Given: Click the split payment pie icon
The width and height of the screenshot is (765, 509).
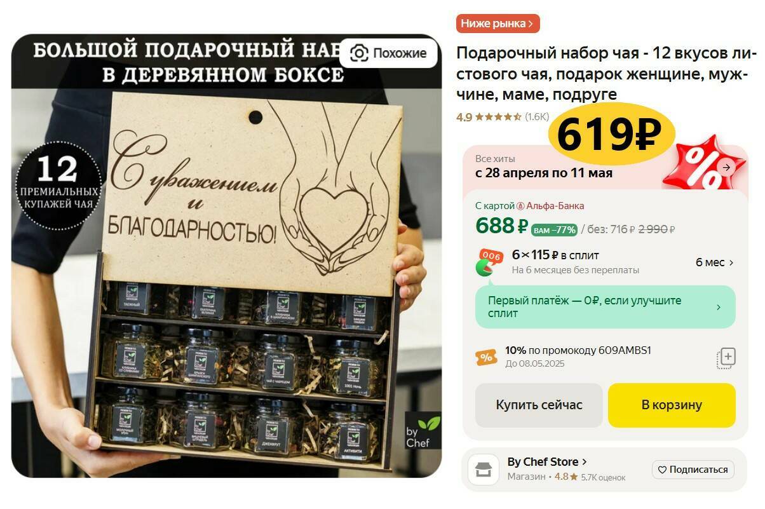Looking at the screenshot, I should (x=489, y=262).
